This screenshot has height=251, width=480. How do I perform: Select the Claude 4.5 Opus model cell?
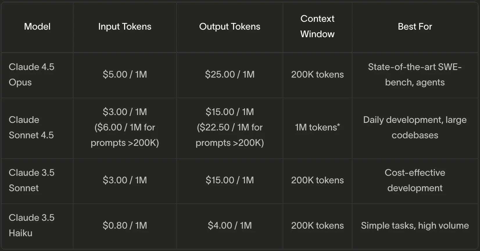tap(31, 75)
